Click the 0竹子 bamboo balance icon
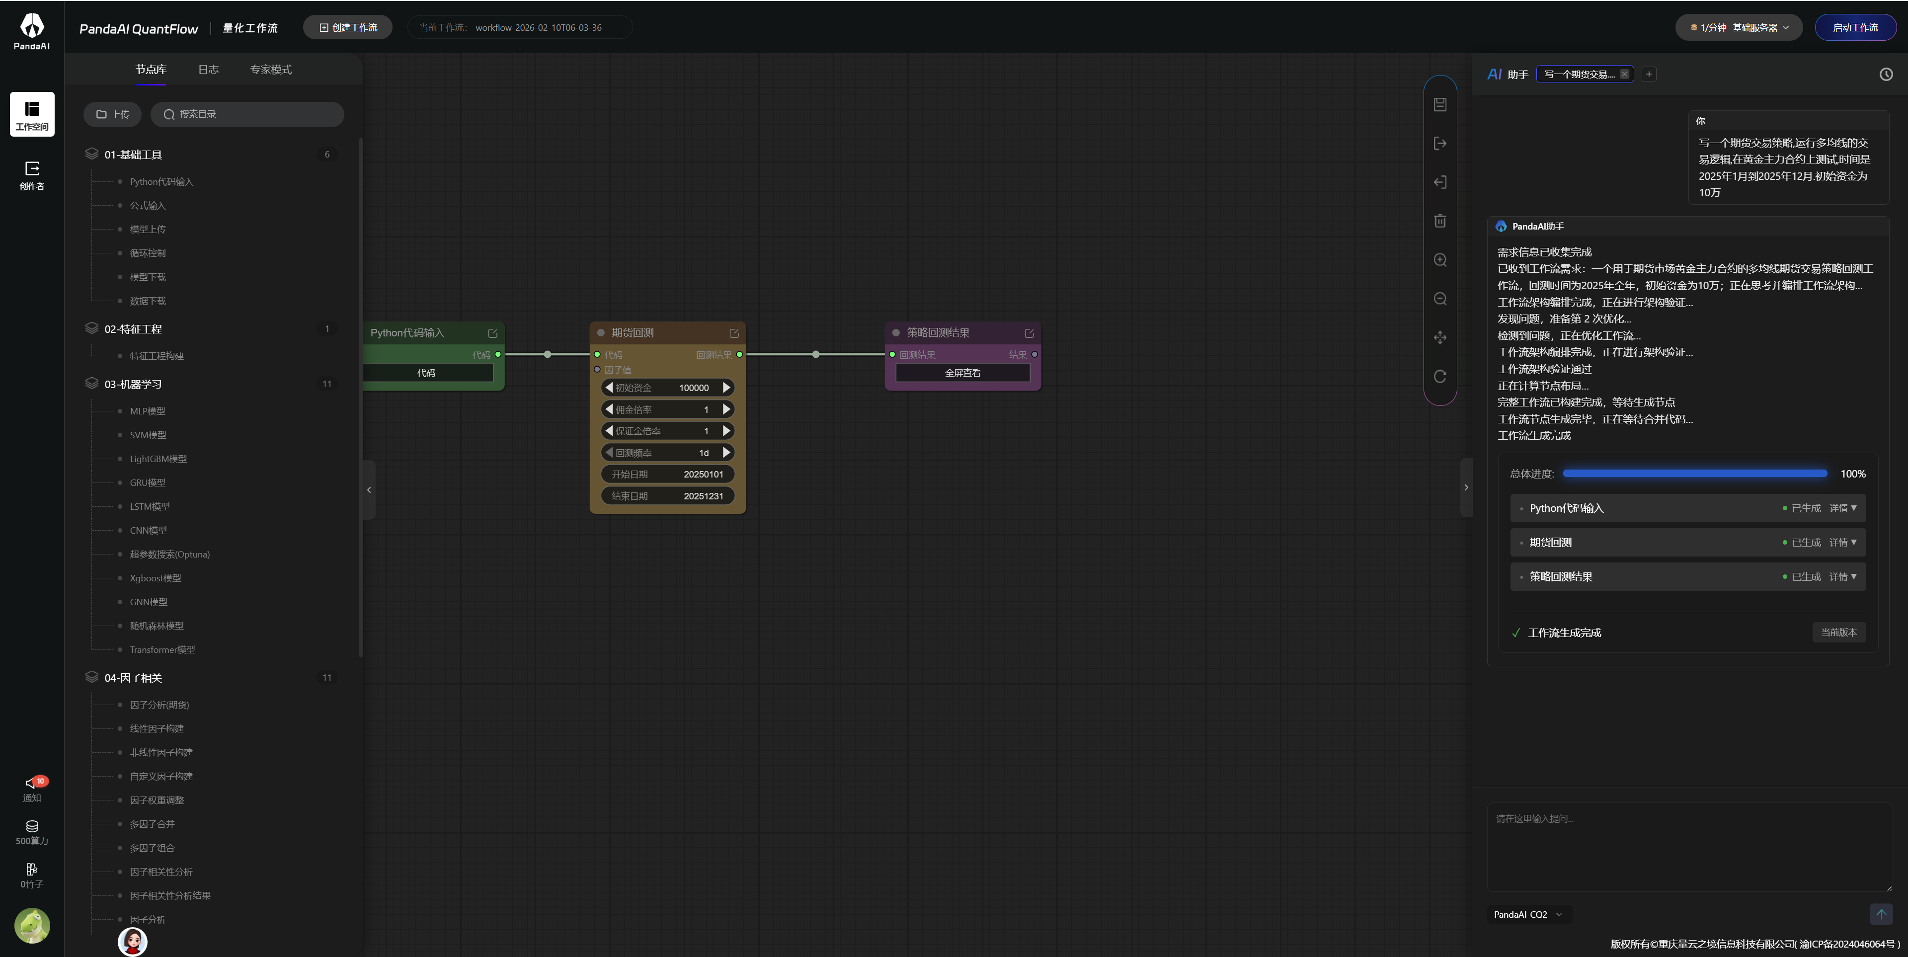 (x=32, y=876)
